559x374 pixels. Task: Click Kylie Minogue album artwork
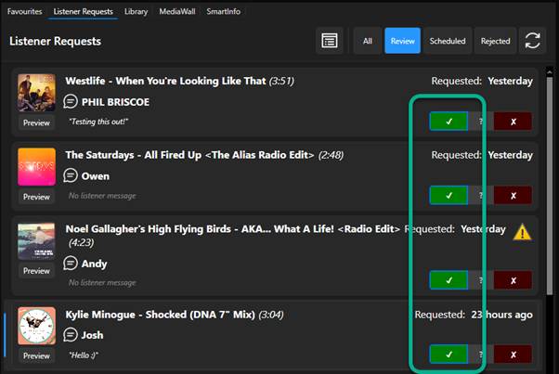coord(37,326)
